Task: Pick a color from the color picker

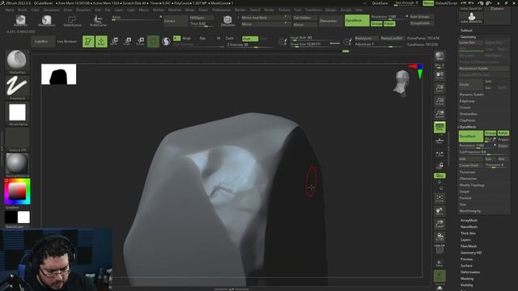Action: [x=17, y=192]
